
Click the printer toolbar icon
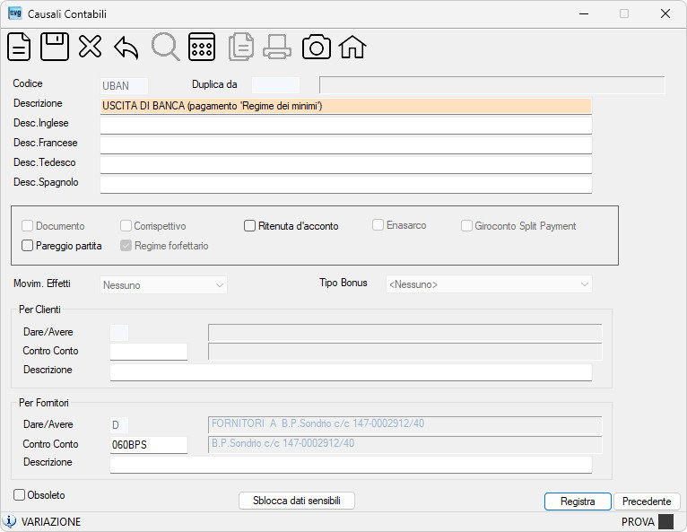coord(277,47)
